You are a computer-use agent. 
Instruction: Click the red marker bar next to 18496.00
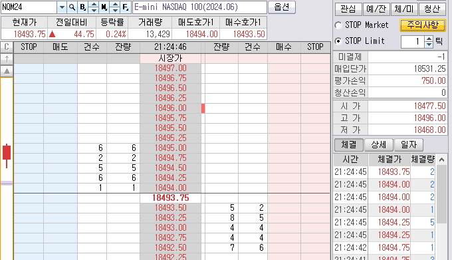point(203,108)
